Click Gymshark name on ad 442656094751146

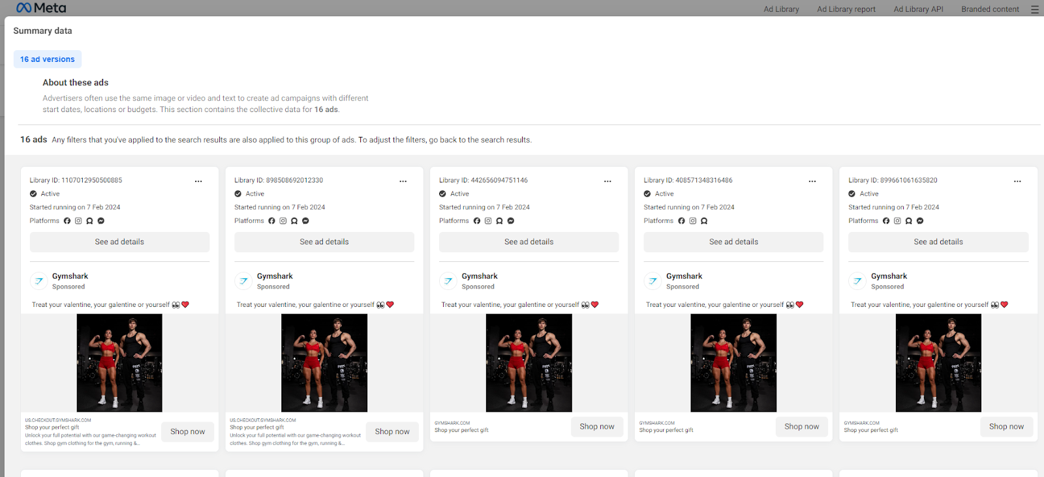pos(480,276)
